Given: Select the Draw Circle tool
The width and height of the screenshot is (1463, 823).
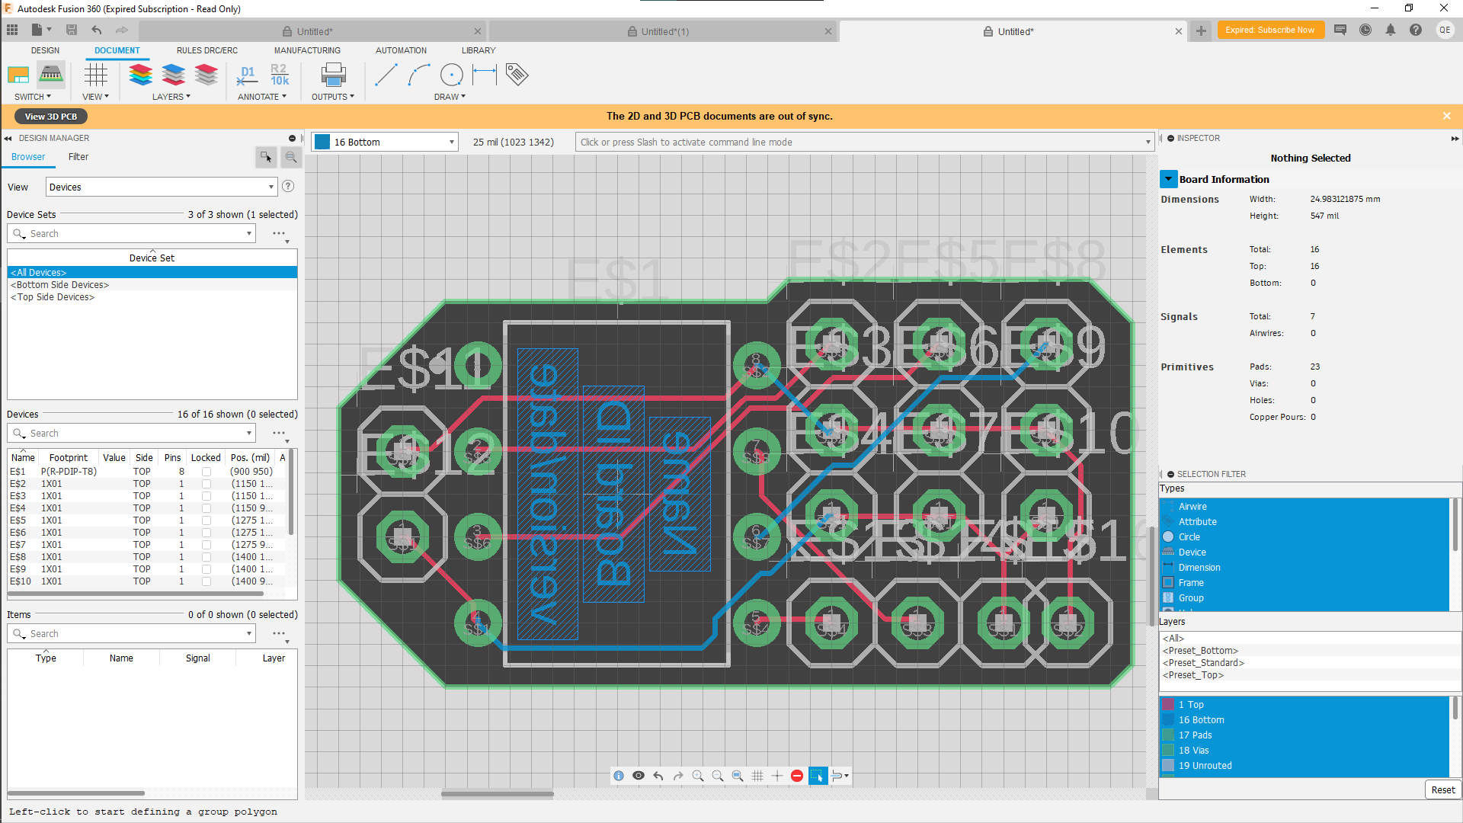Looking at the screenshot, I should [x=451, y=75].
